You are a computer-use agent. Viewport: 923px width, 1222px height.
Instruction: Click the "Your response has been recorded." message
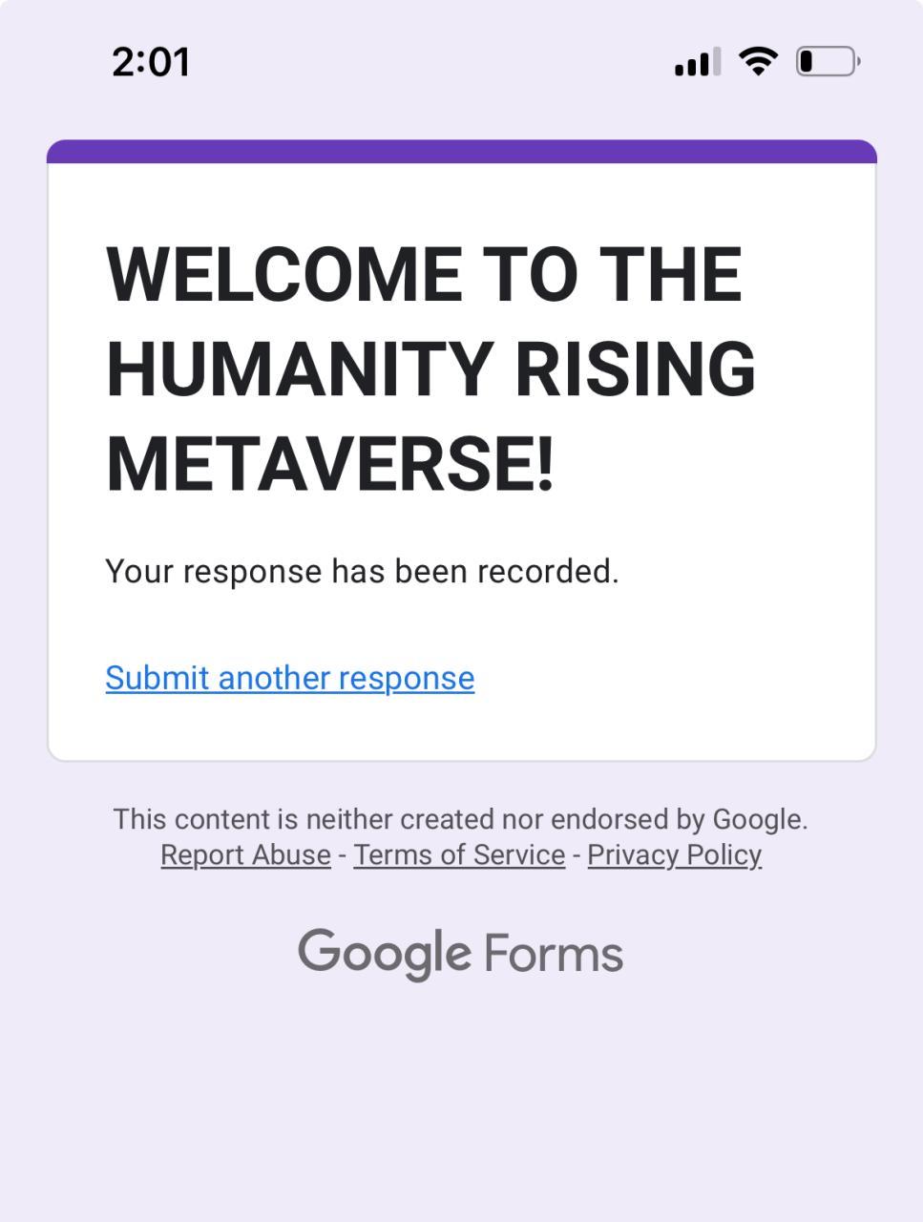point(362,571)
